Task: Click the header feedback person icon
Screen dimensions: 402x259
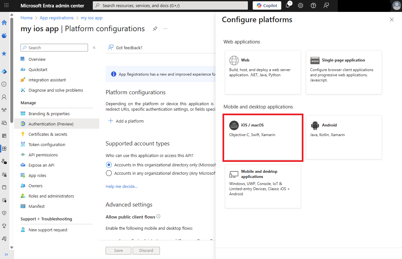Action: [326, 5]
